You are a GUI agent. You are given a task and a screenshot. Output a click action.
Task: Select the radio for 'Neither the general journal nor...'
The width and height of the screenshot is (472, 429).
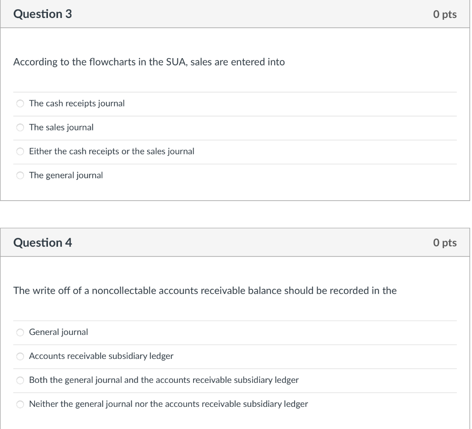(x=20, y=404)
